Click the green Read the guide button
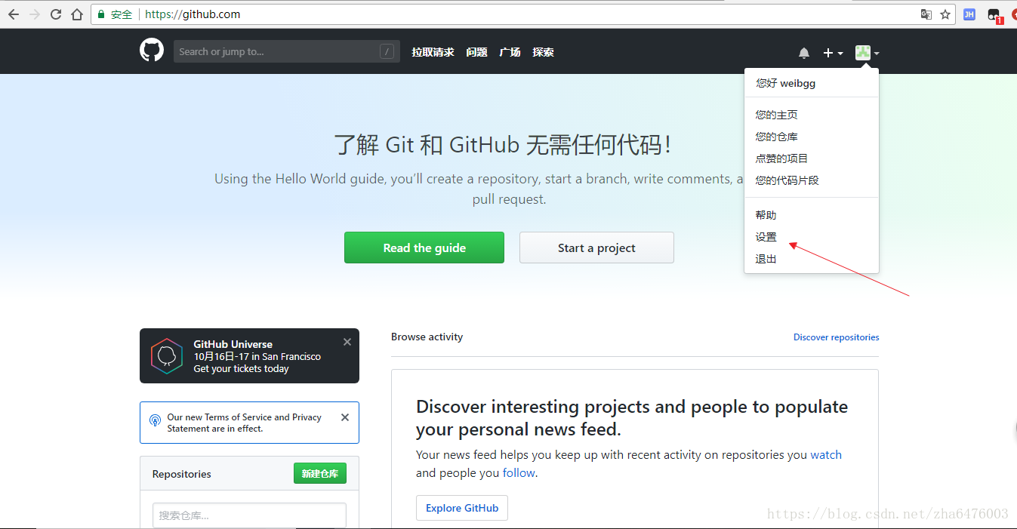Screen dimensions: 1017x529 [x=424, y=248]
